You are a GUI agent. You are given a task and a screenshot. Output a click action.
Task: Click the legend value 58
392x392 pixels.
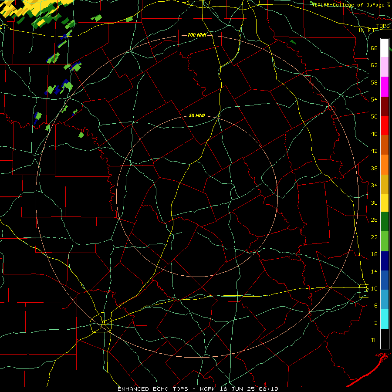pyautogui.click(x=374, y=82)
